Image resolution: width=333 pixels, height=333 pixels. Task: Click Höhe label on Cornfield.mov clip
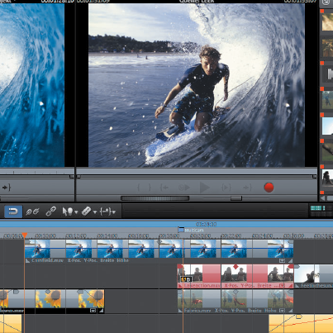pyautogui.click(x=122, y=260)
